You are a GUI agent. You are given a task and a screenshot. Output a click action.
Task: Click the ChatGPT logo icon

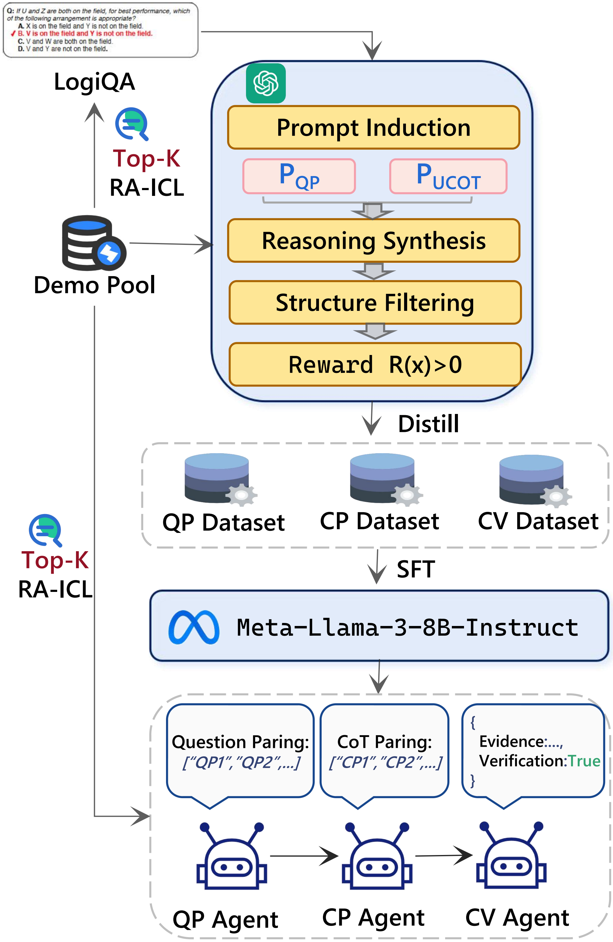(x=265, y=84)
